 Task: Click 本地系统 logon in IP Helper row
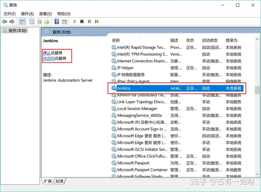point(233,68)
